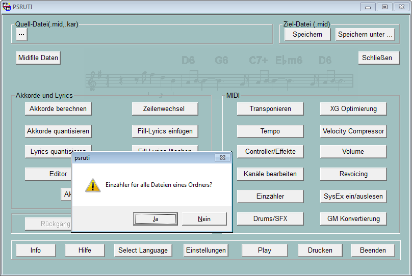The image size is (412, 276).
Task: Start GM Konvertierung
Action: coord(353,219)
